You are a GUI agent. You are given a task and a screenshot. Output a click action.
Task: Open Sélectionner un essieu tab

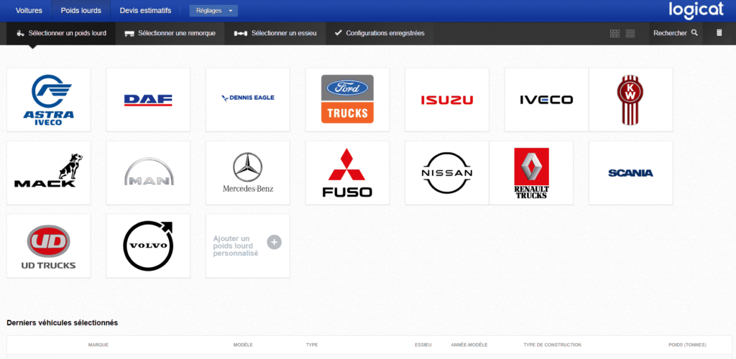point(275,33)
